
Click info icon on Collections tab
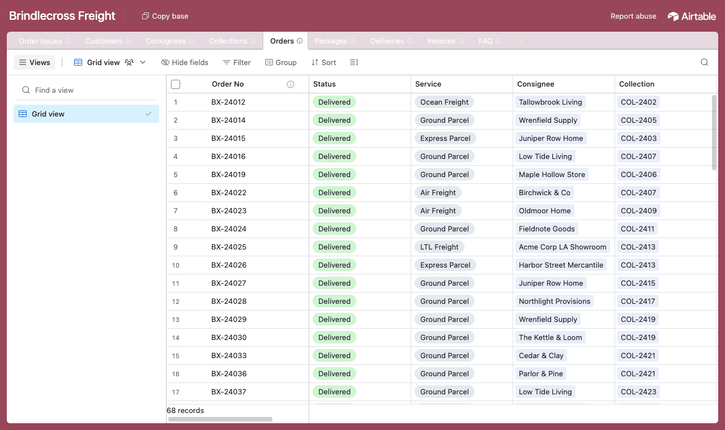coord(253,41)
